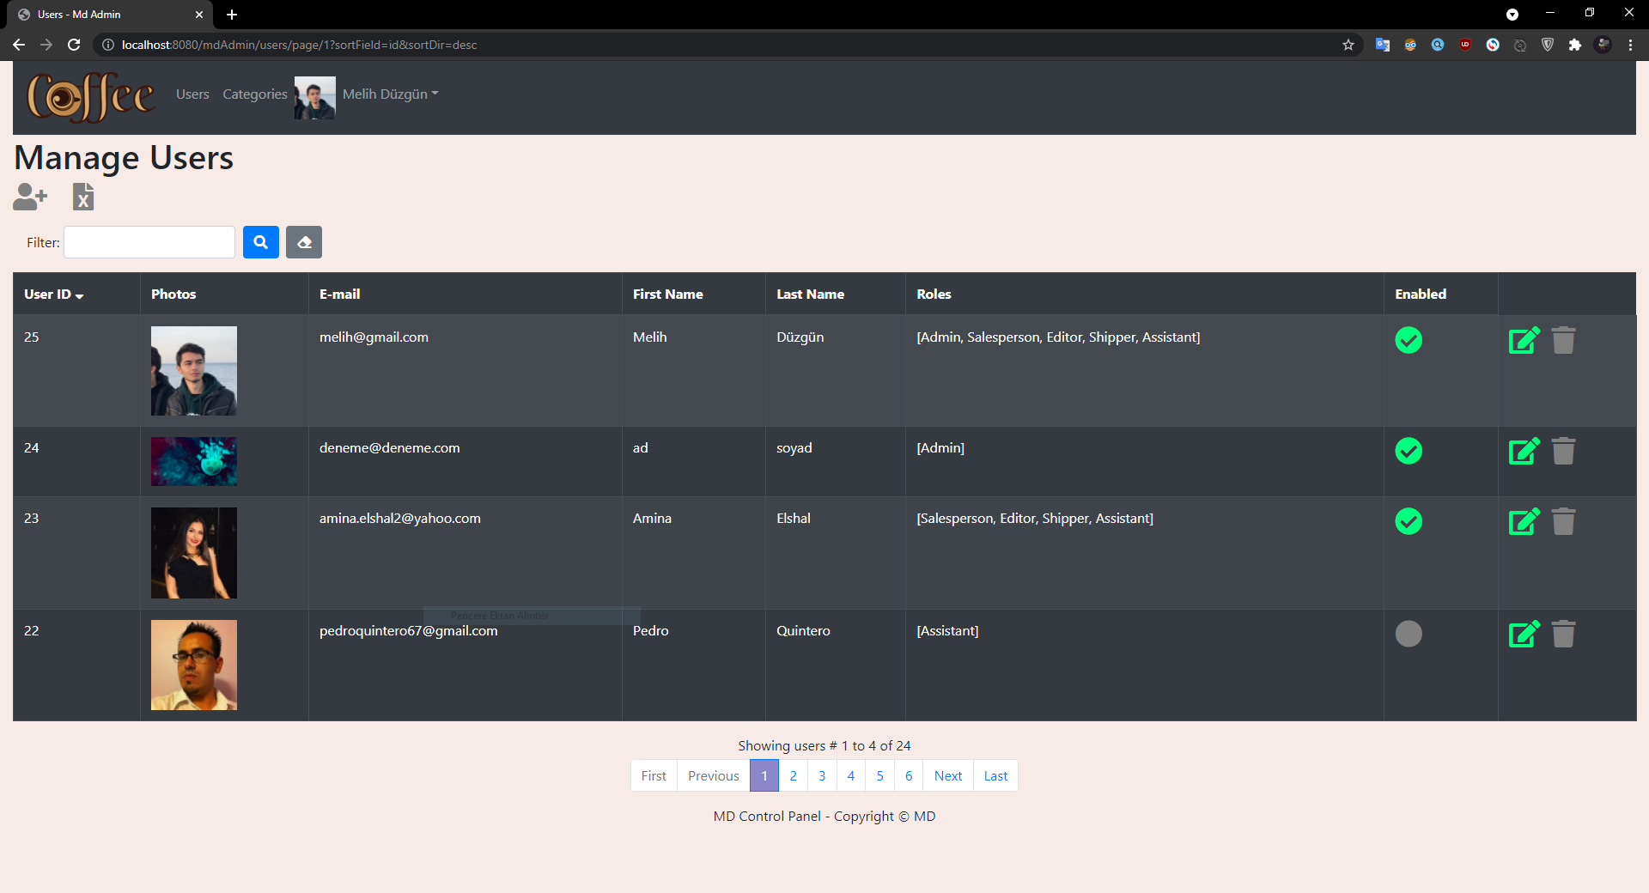The image size is (1649, 893).
Task: Enable user Pedro via grey circle
Action: pyautogui.click(x=1409, y=634)
